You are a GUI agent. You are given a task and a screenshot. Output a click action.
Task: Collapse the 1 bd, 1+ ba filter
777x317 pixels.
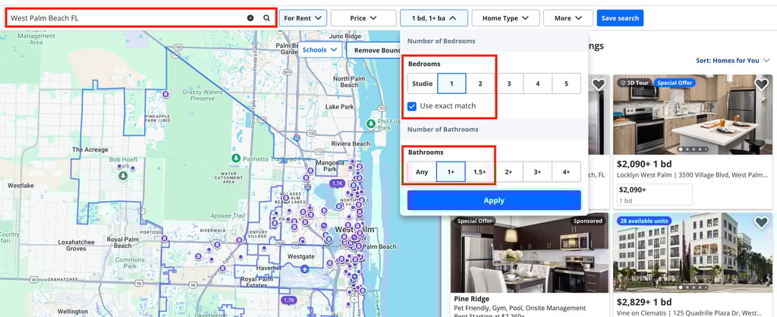434,18
